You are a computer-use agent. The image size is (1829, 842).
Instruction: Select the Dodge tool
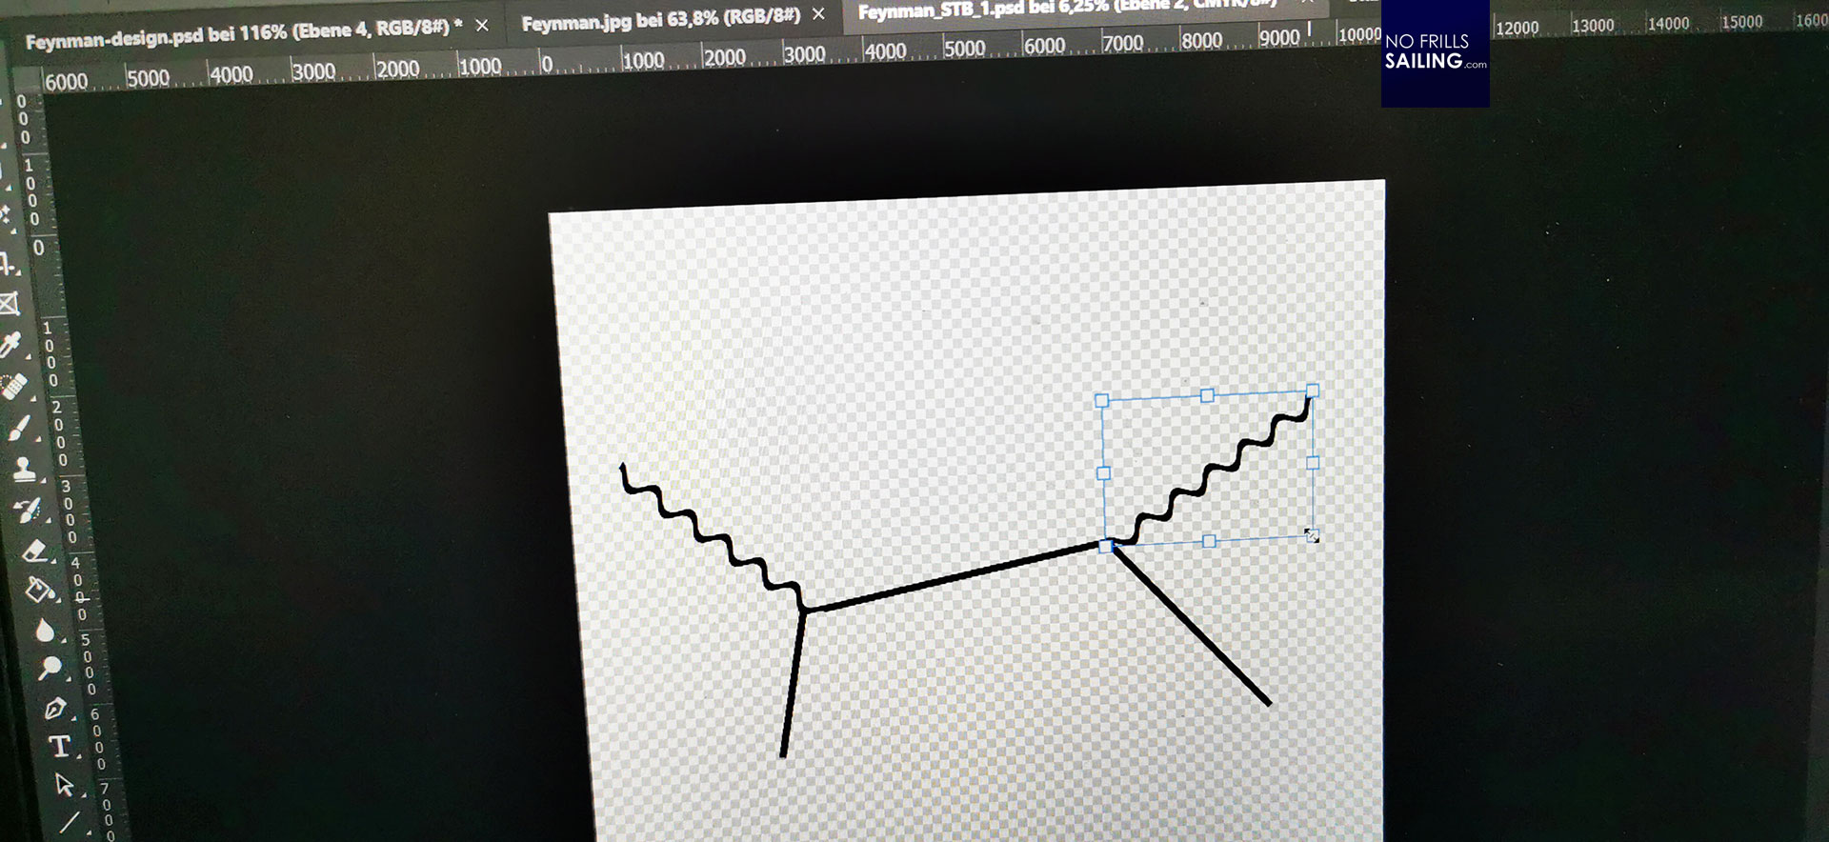[x=50, y=668]
